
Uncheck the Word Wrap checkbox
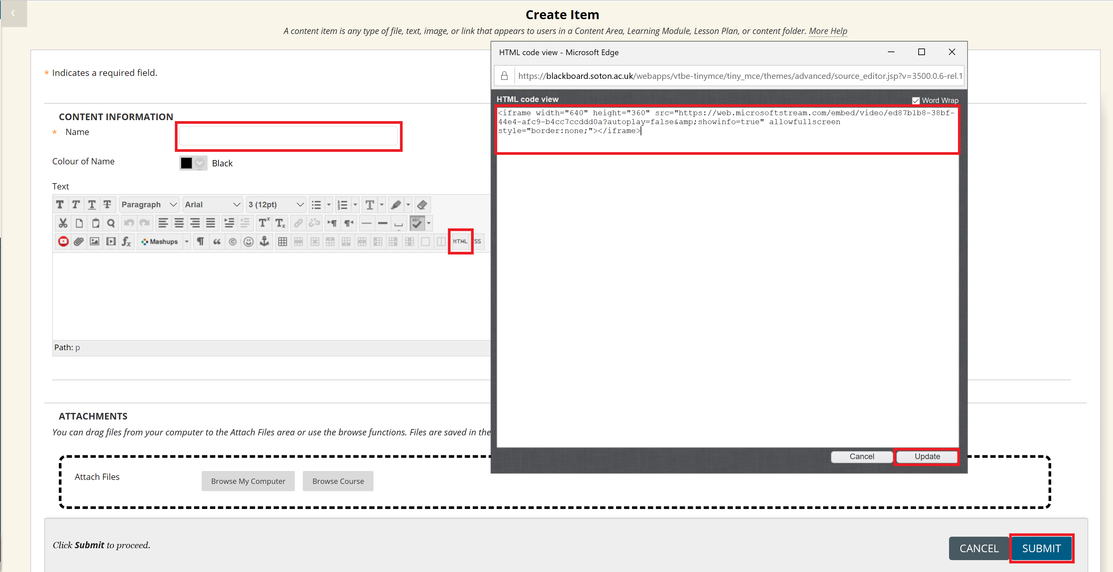pos(916,100)
